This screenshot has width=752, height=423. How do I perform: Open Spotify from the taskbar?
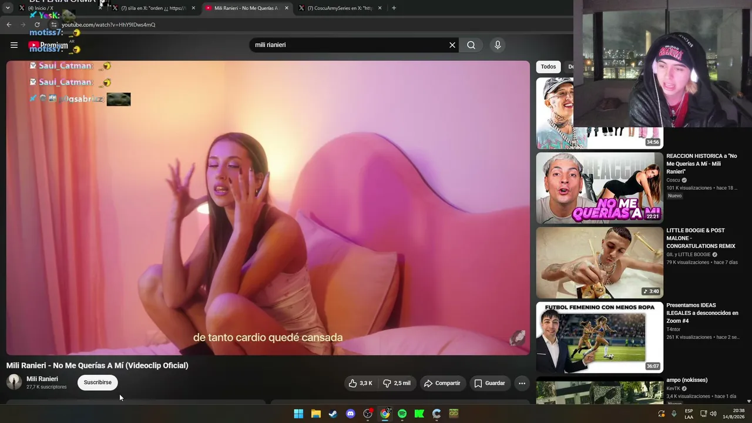[402, 414]
